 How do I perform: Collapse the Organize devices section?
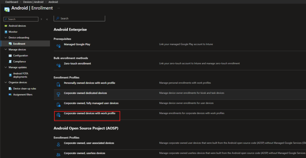pos(6,82)
